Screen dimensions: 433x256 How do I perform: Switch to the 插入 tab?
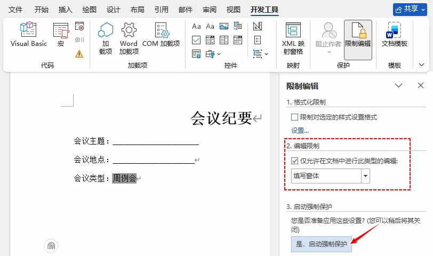pos(66,10)
